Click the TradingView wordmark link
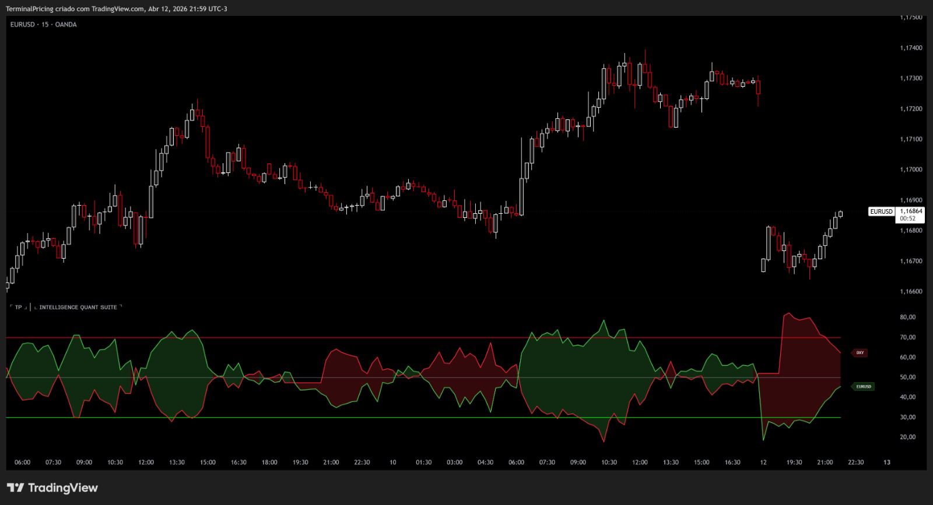Screen dimensions: 933x505 coord(63,488)
